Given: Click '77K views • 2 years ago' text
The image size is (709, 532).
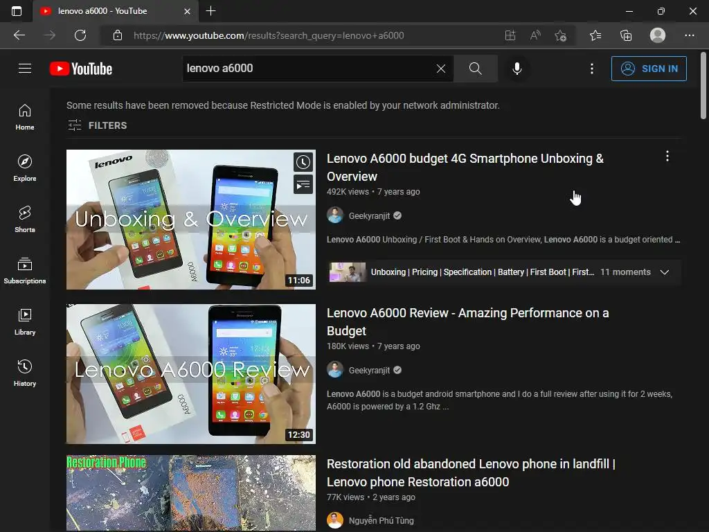Looking at the screenshot, I should pos(371,497).
